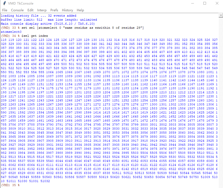Open the Interp menu

42,10
